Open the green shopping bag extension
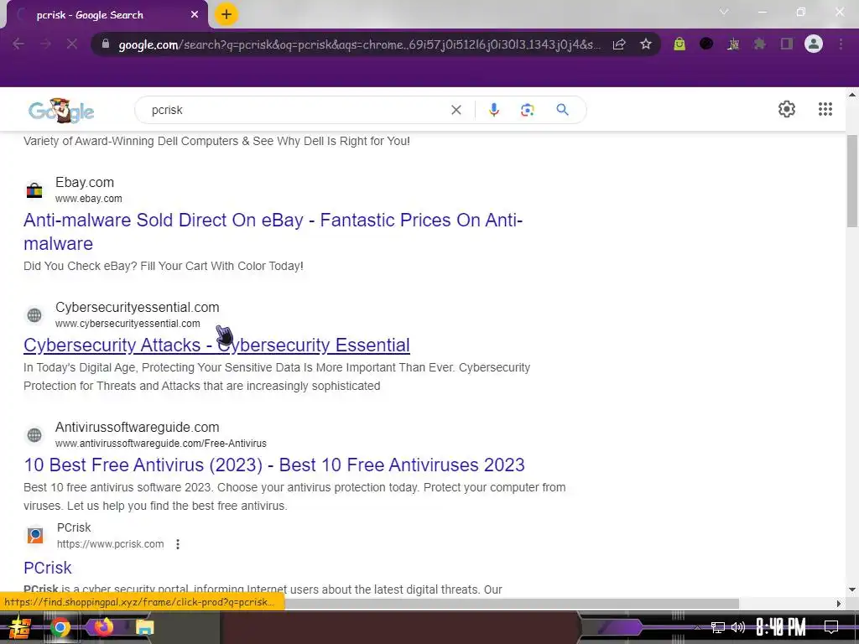Image resolution: width=859 pixels, height=644 pixels. [679, 44]
